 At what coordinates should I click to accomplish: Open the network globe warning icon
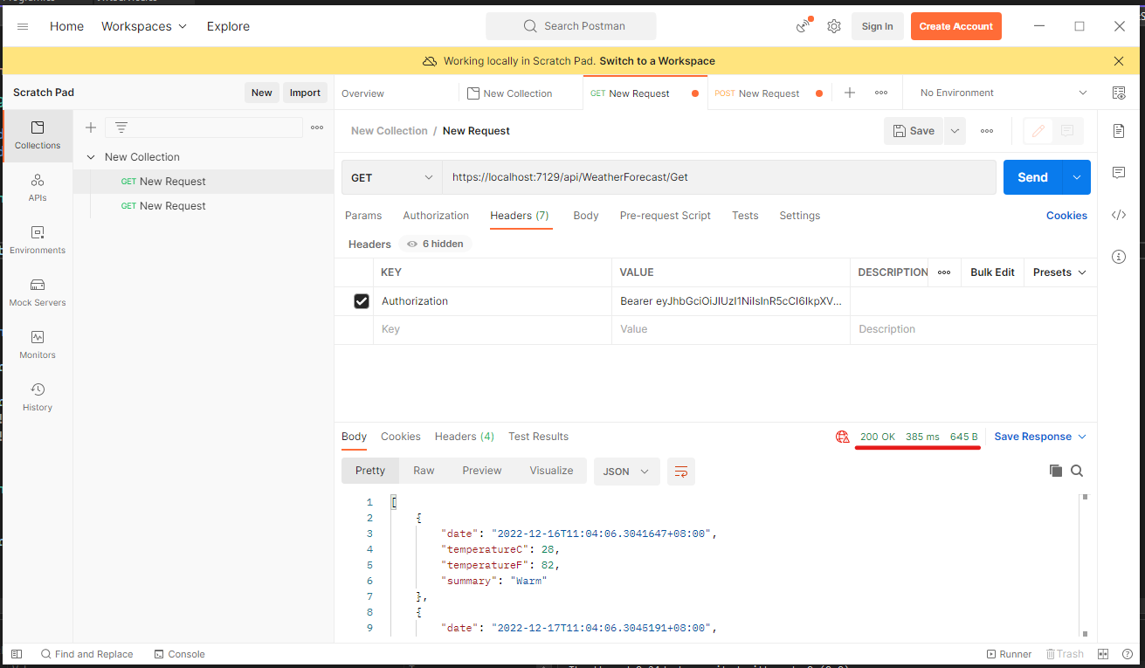point(842,437)
